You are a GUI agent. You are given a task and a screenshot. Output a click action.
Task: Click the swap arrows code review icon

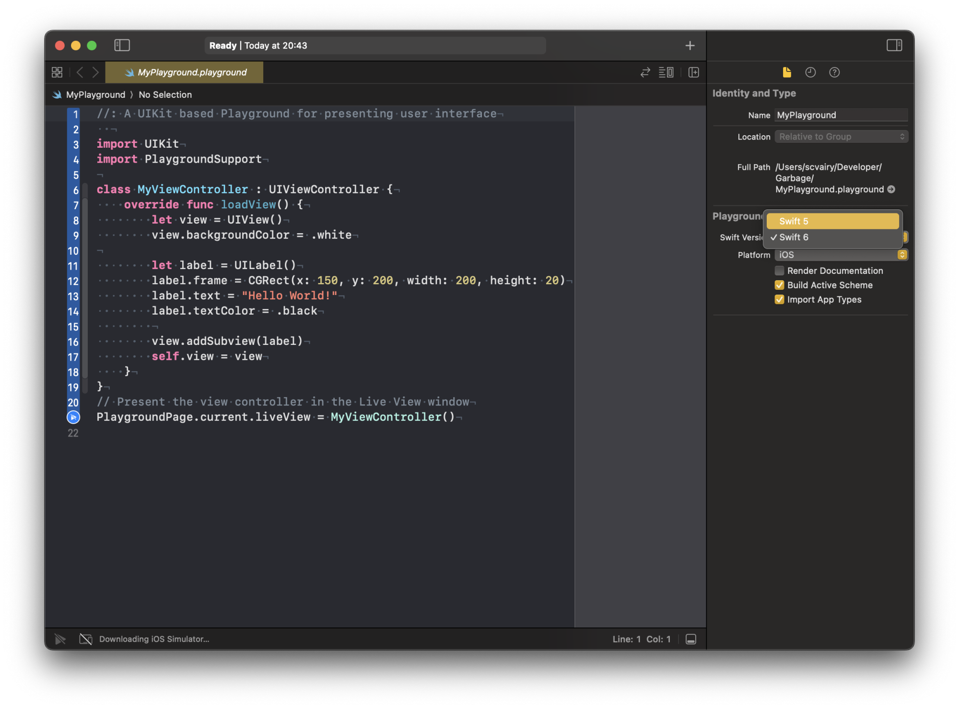click(x=645, y=72)
